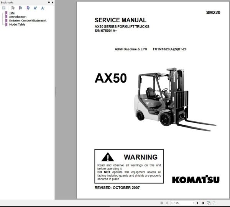Increase bookmark font size with A+
230x207 pixels.
click(35, 8)
